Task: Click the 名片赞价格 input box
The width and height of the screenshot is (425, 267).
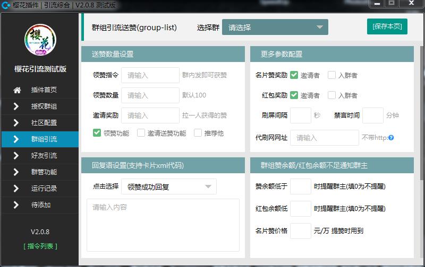Action: coord(301,231)
